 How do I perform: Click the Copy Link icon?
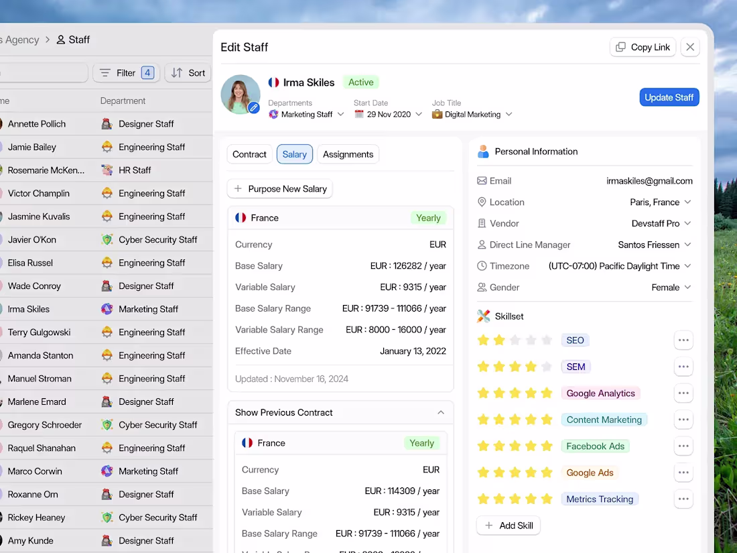tap(620, 47)
